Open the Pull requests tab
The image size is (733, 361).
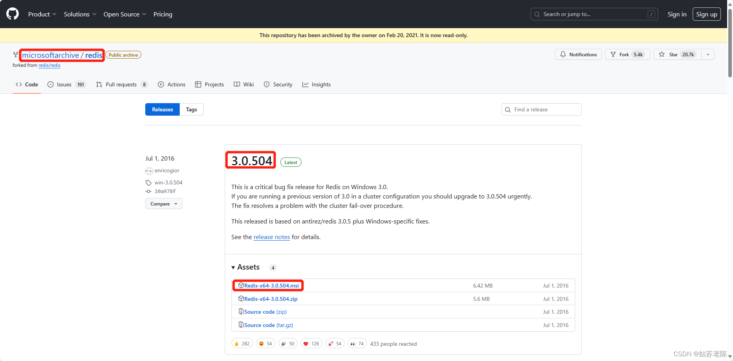(x=122, y=84)
